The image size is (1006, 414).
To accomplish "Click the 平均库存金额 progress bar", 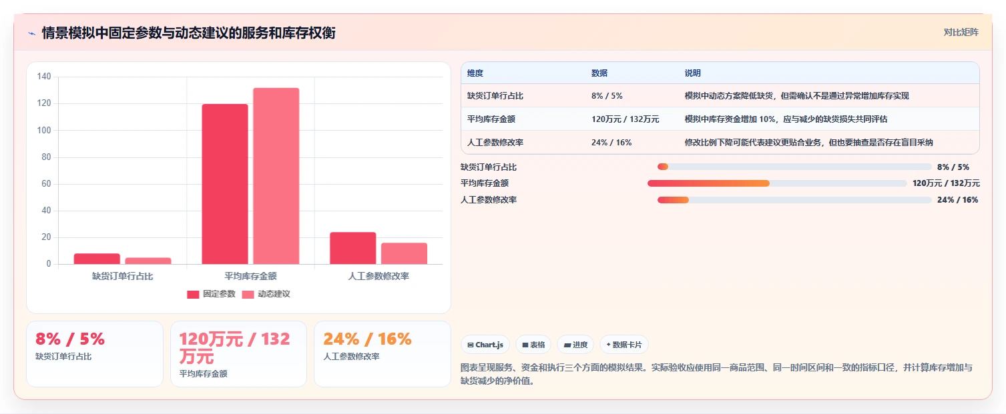I will pos(777,183).
